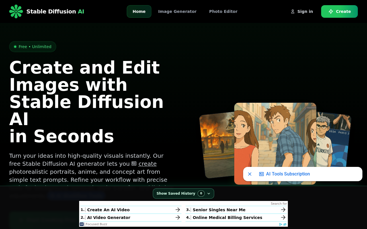The height and width of the screenshot is (229, 367).
Task: Click the ad hide eye icon
Action: click(x=285, y=224)
